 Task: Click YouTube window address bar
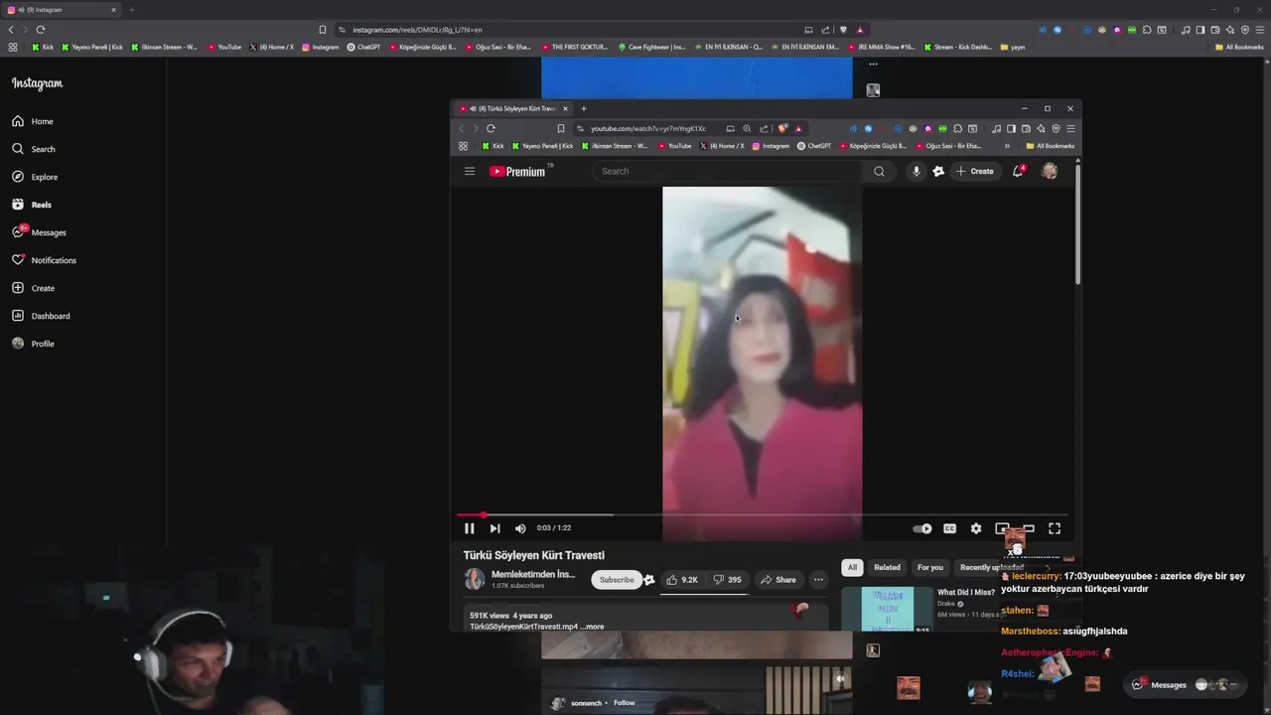(x=648, y=128)
